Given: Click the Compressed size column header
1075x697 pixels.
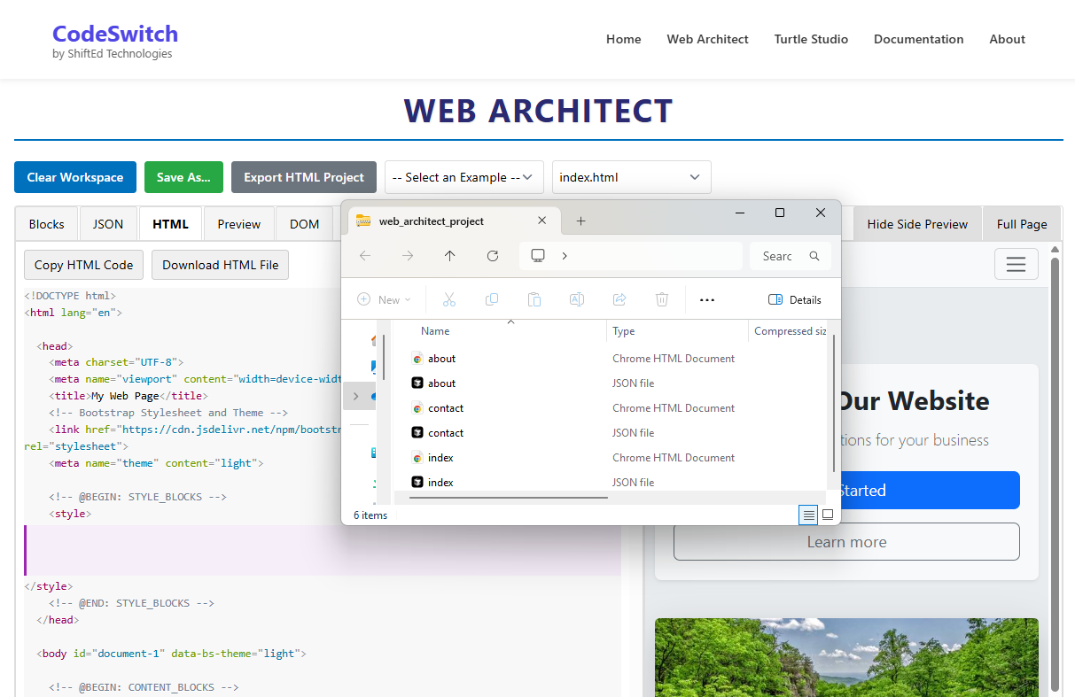Looking at the screenshot, I should [789, 331].
